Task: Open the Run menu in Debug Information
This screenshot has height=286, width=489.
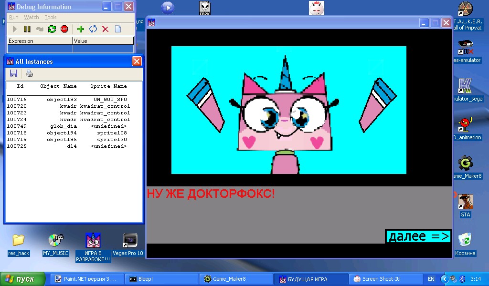Action: (x=13, y=17)
